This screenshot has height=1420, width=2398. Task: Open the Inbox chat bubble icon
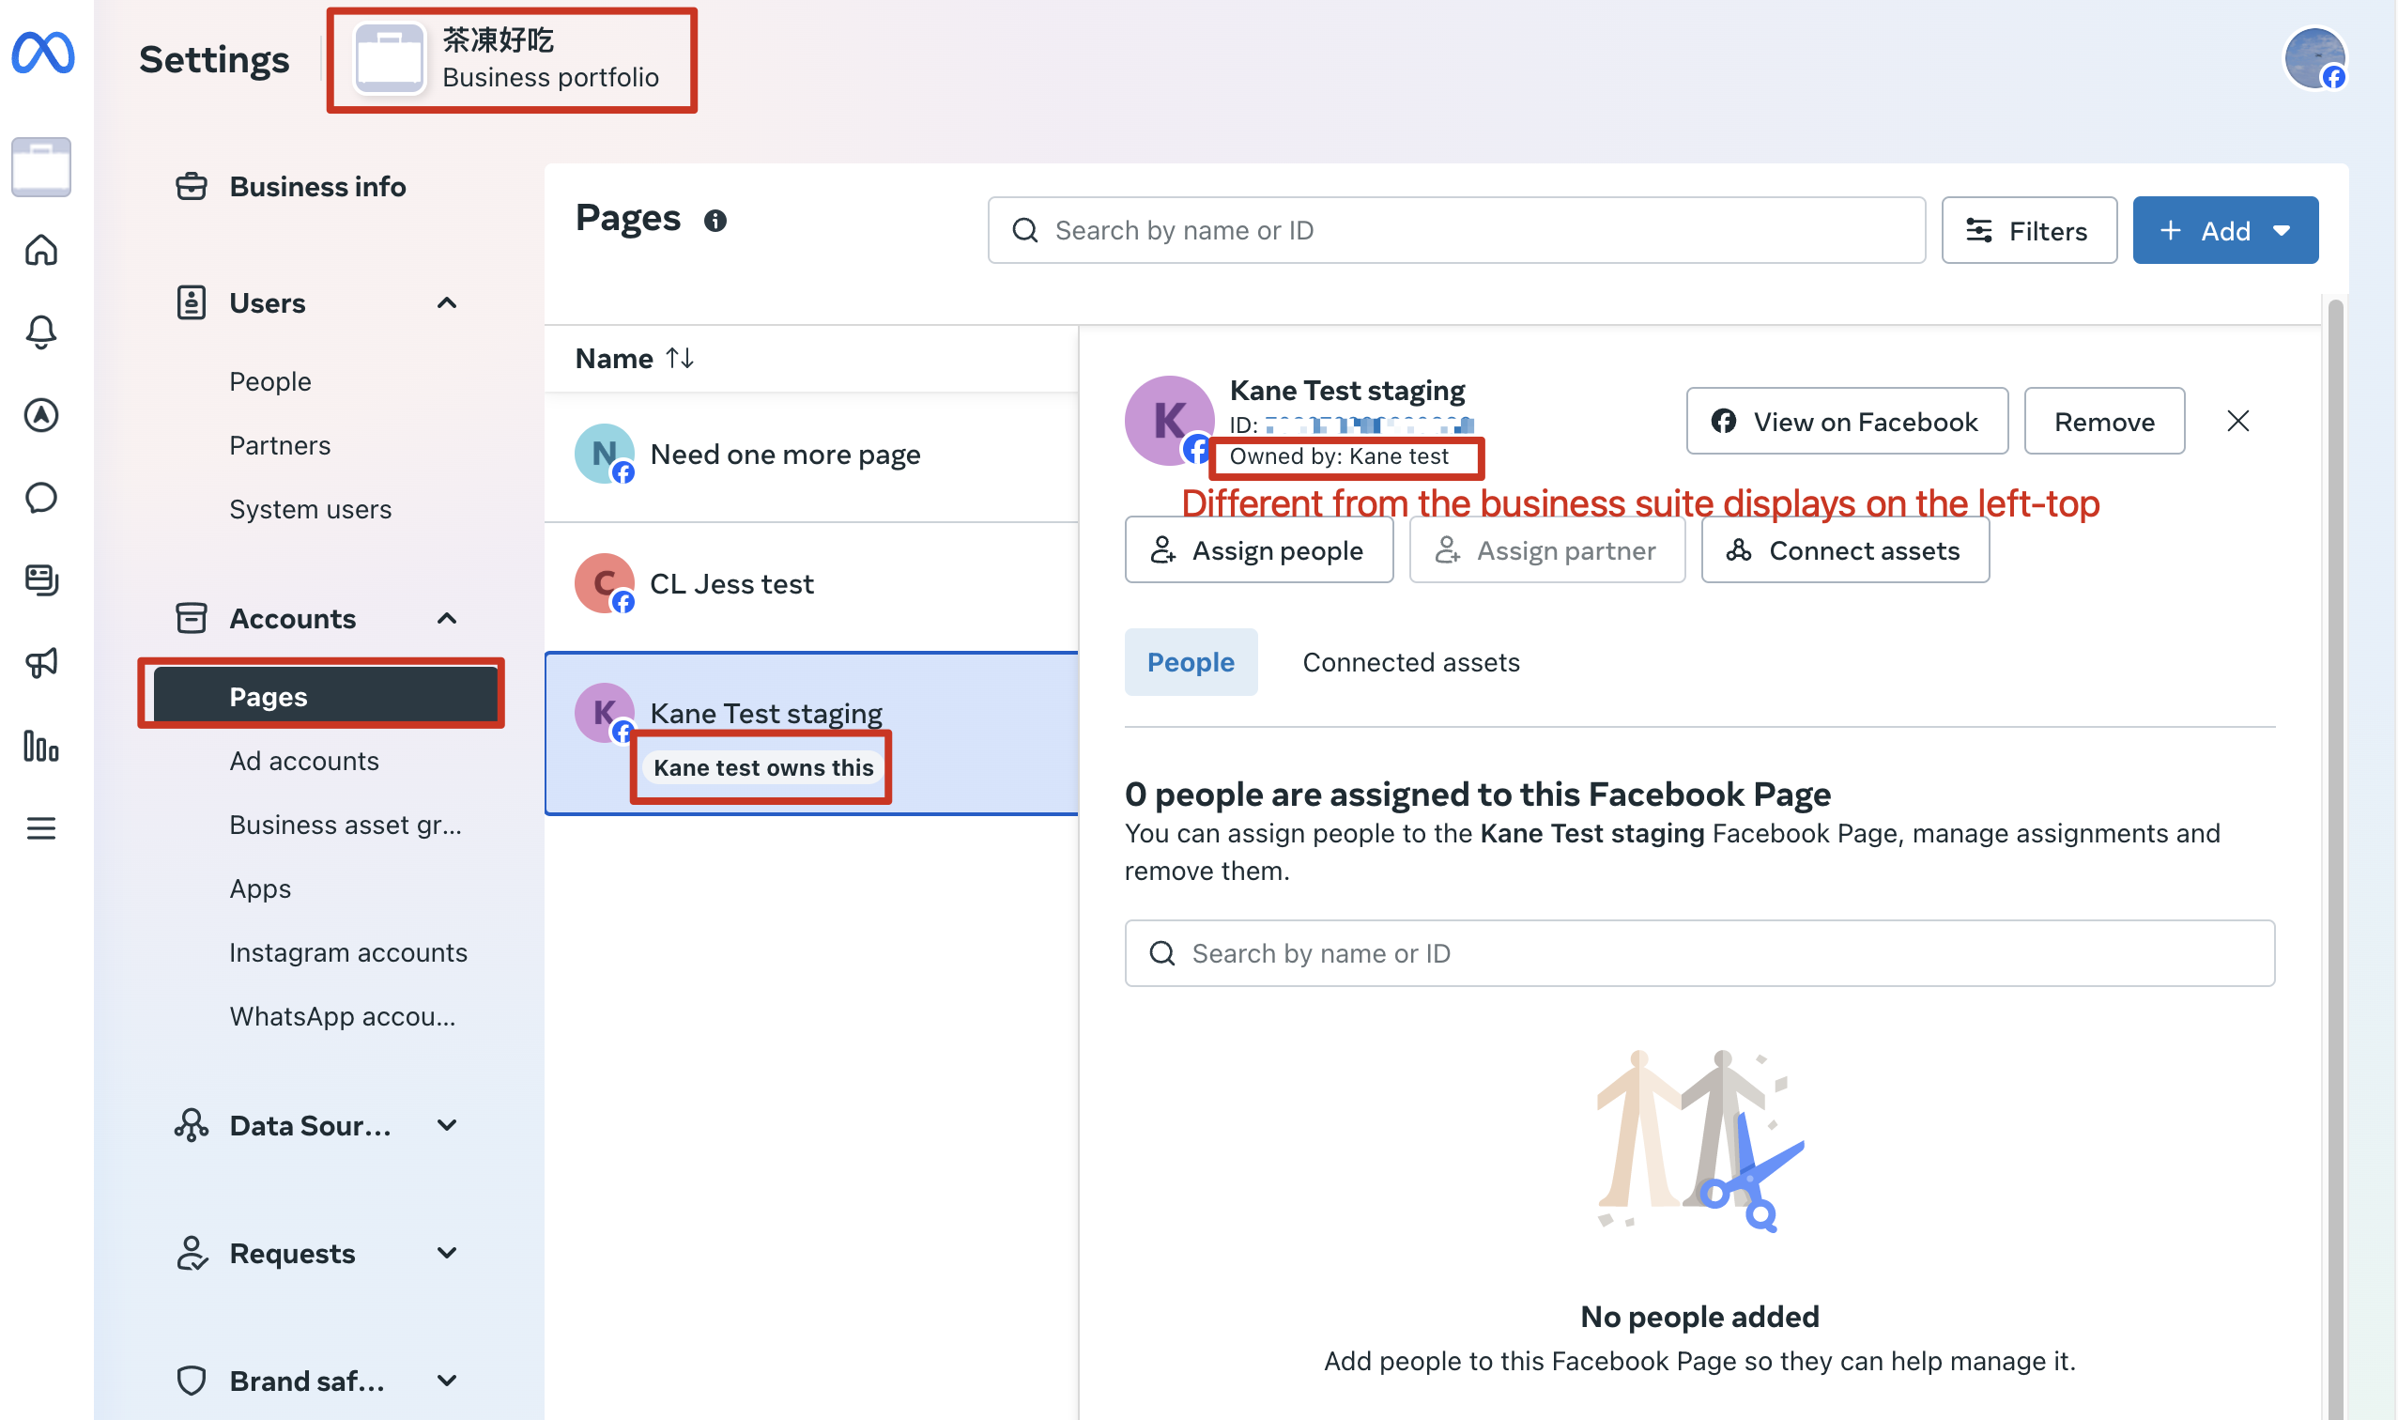coord(41,498)
